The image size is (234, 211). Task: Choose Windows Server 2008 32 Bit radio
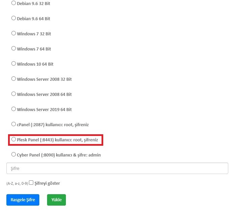[x=13, y=79]
